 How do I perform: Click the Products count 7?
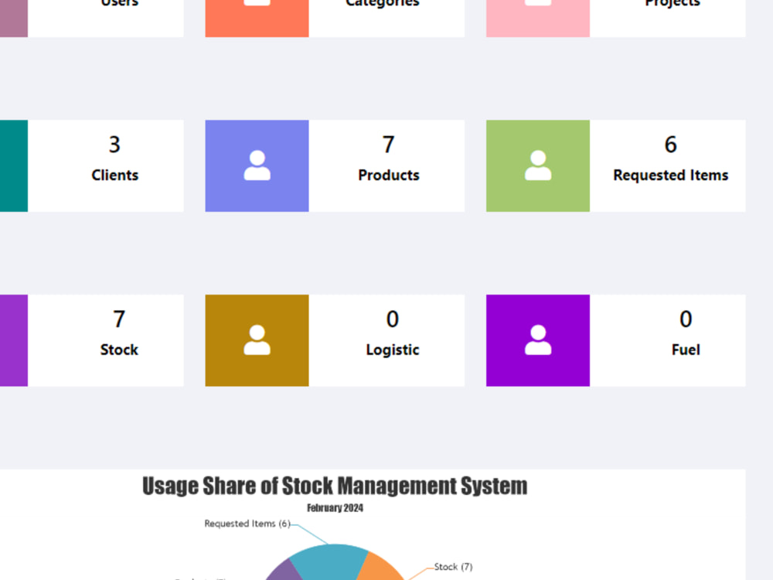[x=389, y=145]
